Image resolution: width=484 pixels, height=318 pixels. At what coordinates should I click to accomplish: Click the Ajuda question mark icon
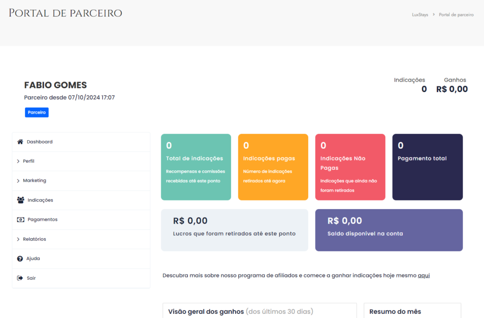point(20,259)
